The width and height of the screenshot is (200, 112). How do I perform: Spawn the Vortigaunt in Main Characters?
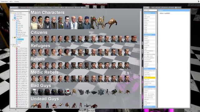click(x=94, y=23)
